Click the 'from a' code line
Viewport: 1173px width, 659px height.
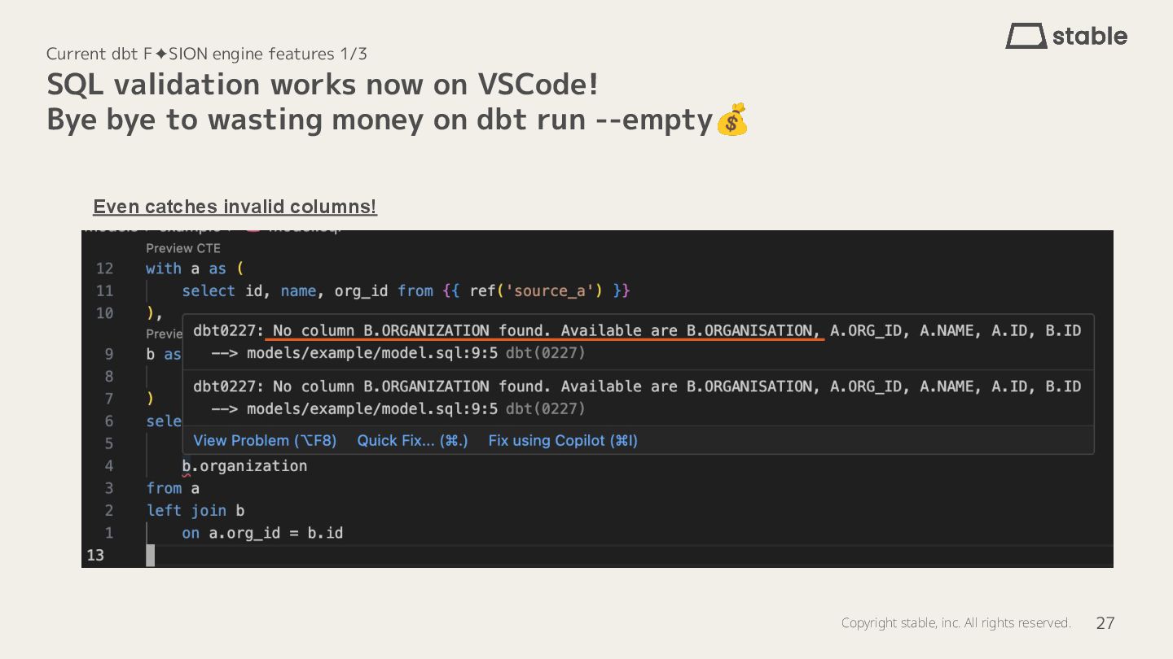[x=173, y=488]
